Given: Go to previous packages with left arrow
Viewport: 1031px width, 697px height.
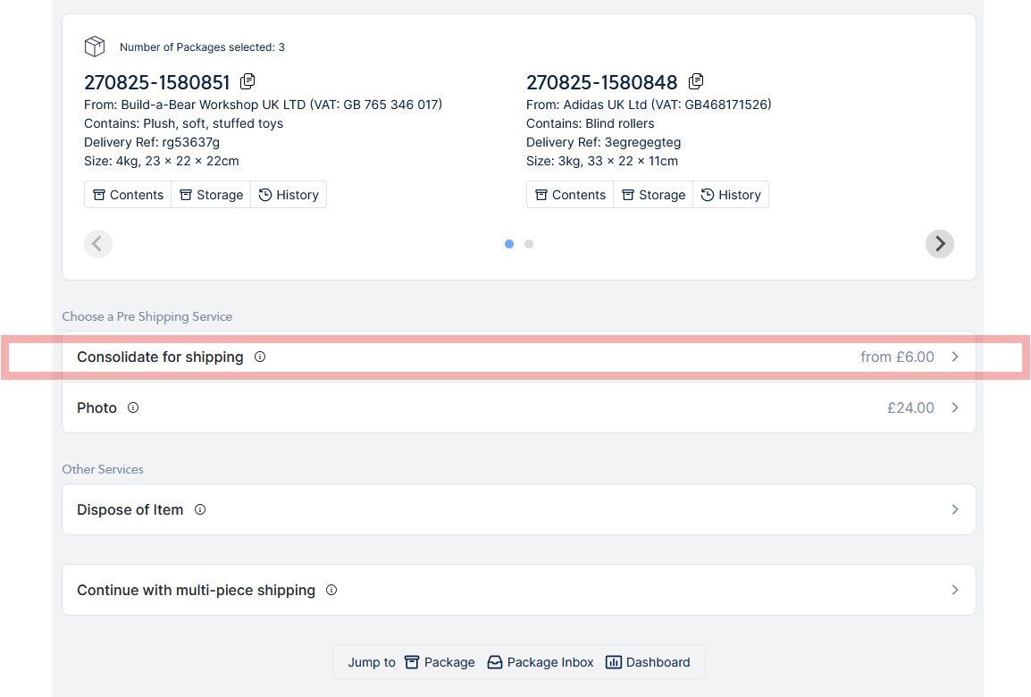Looking at the screenshot, I should 98,244.
